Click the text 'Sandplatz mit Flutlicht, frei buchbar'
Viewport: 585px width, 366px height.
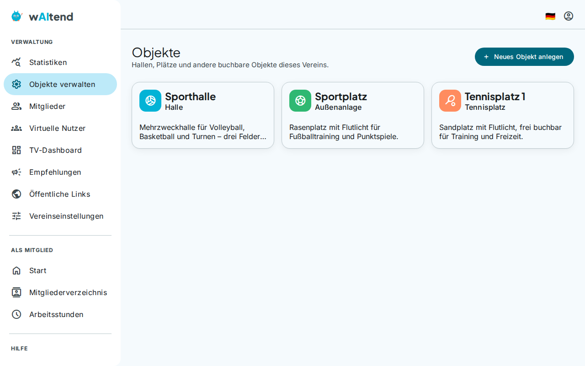click(500, 132)
